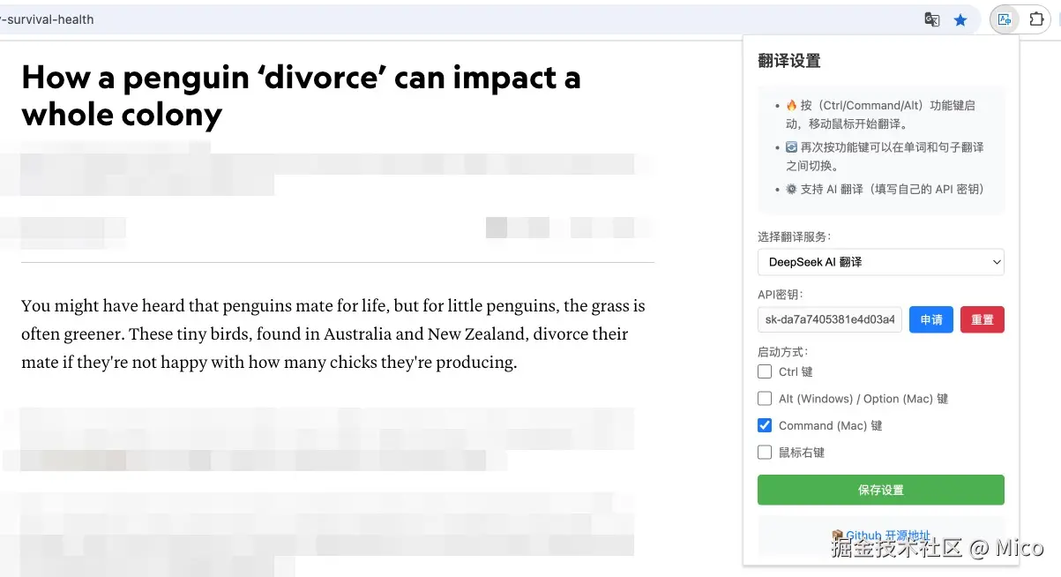Click the red 重置 button
The height and width of the screenshot is (577, 1061).
click(x=982, y=319)
